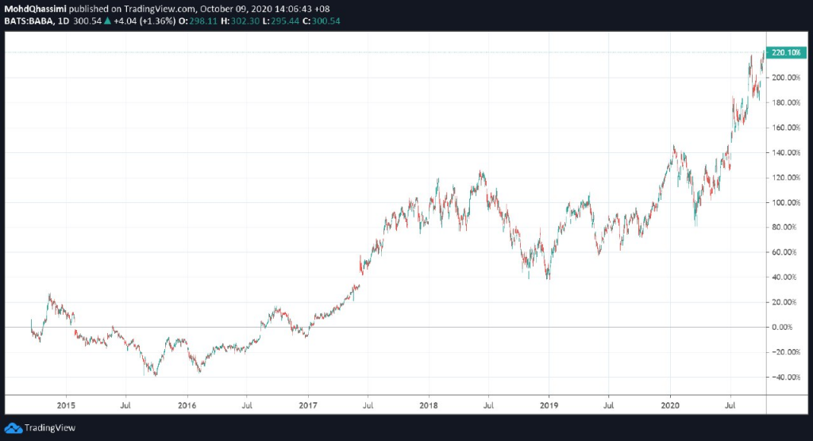Click the high price value 302.30

point(241,19)
